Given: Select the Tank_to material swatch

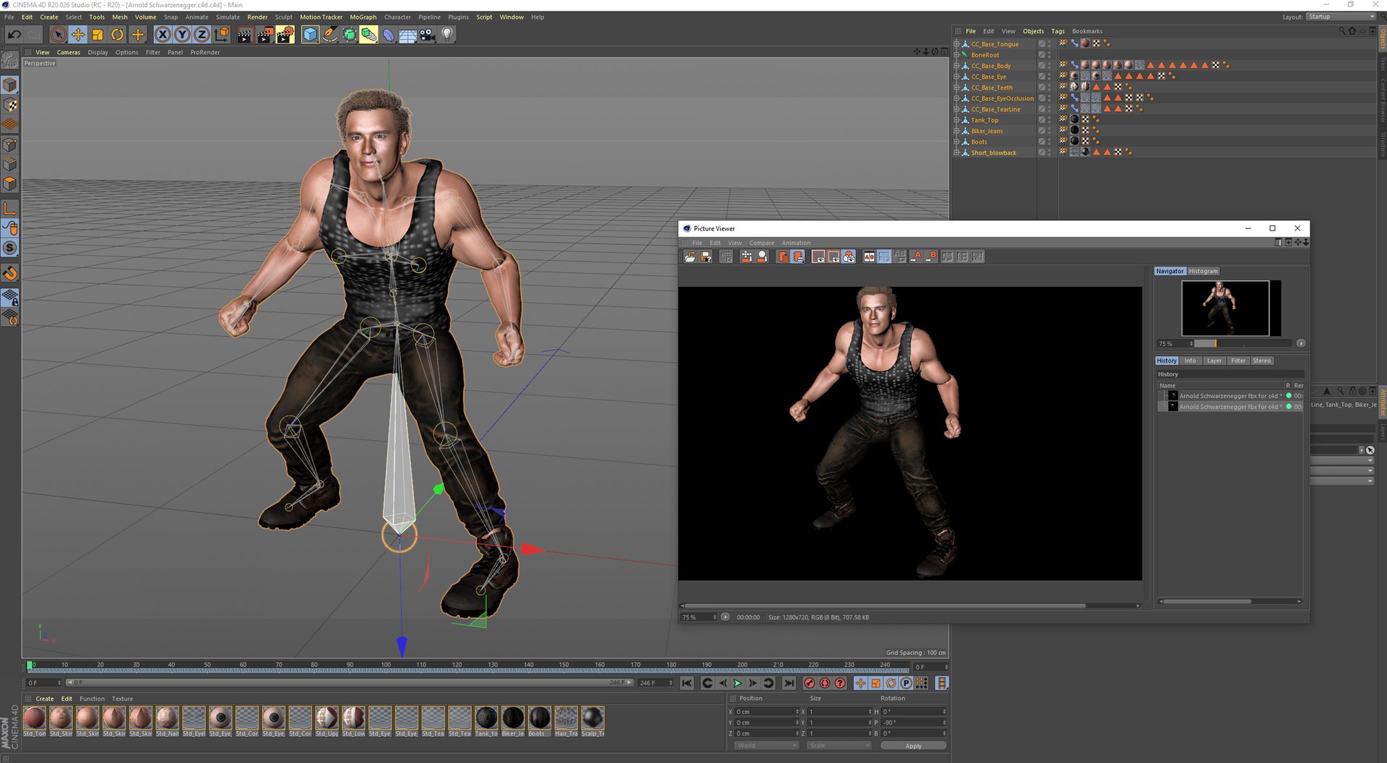Looking at the screenshot, I should pyautogui.click(x=486, y=721).
